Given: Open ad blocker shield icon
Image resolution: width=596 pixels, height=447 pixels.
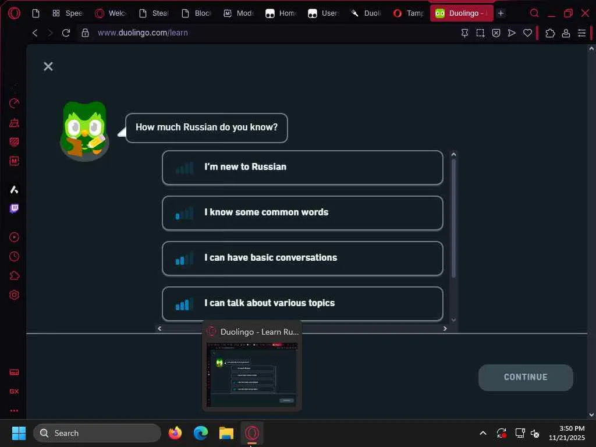Looking at the screenshot, I should tap(496, 33).
